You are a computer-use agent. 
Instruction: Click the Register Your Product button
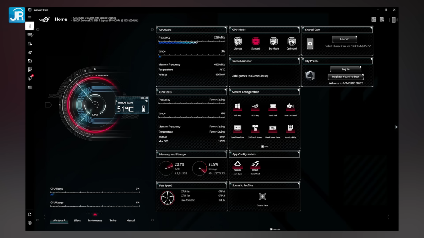(346, 77)
